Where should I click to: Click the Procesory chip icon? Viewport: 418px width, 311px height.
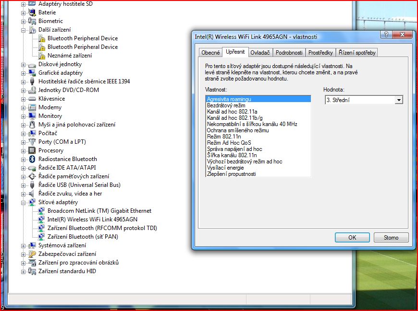(32, 150)
